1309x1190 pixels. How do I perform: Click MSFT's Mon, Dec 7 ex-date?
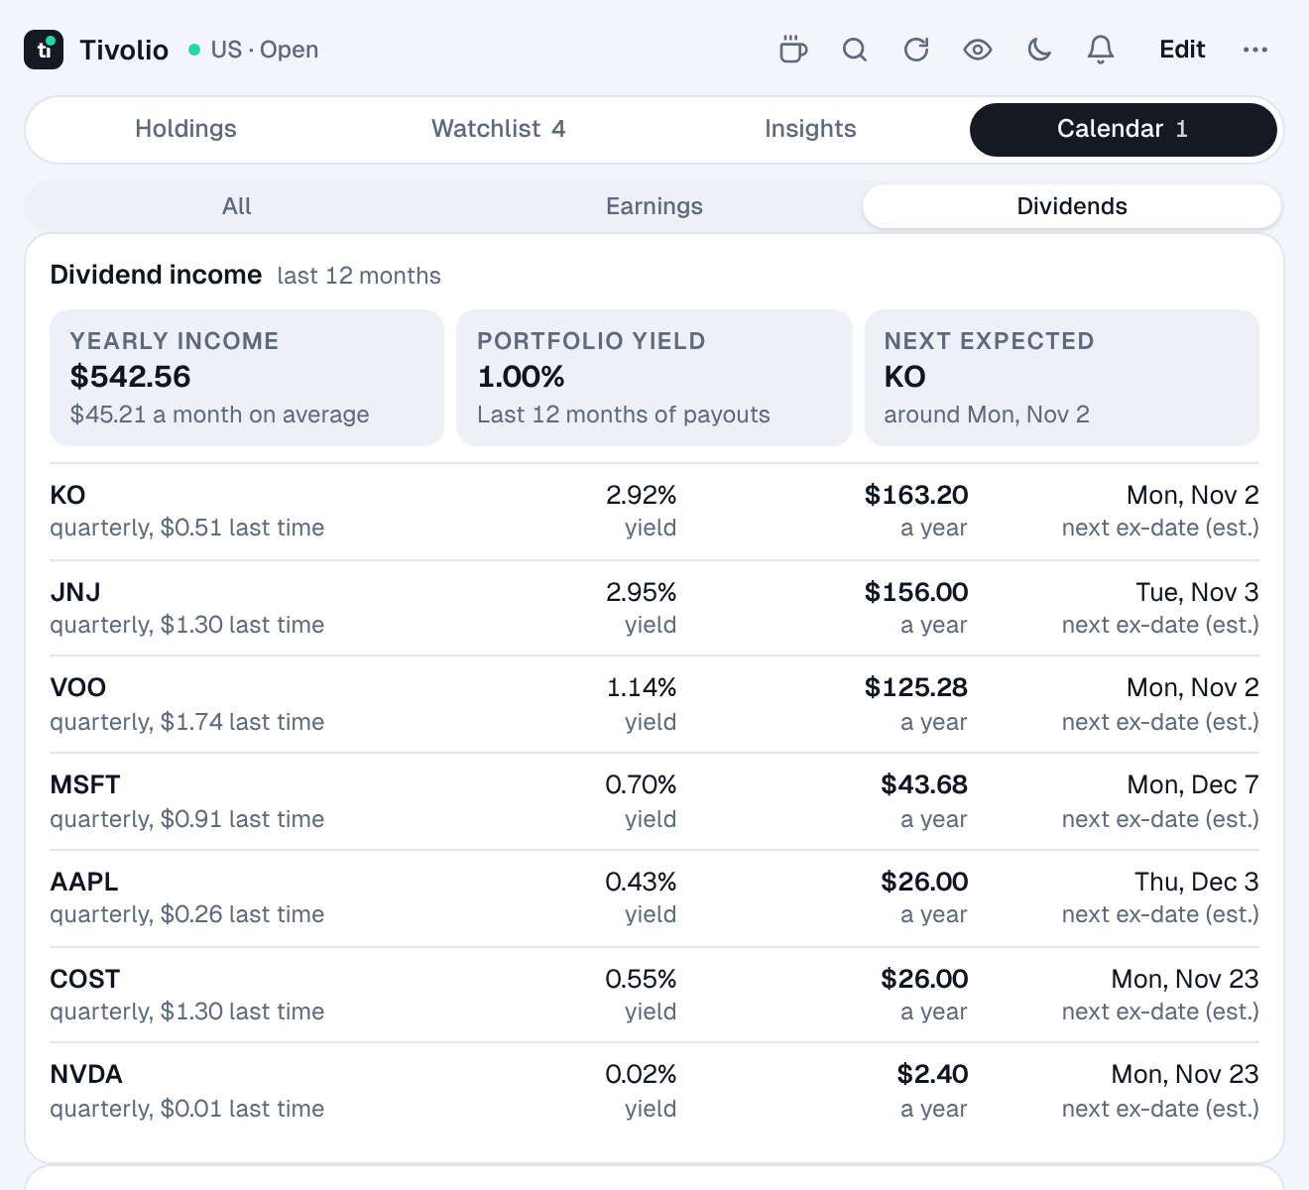point(1193,784)
